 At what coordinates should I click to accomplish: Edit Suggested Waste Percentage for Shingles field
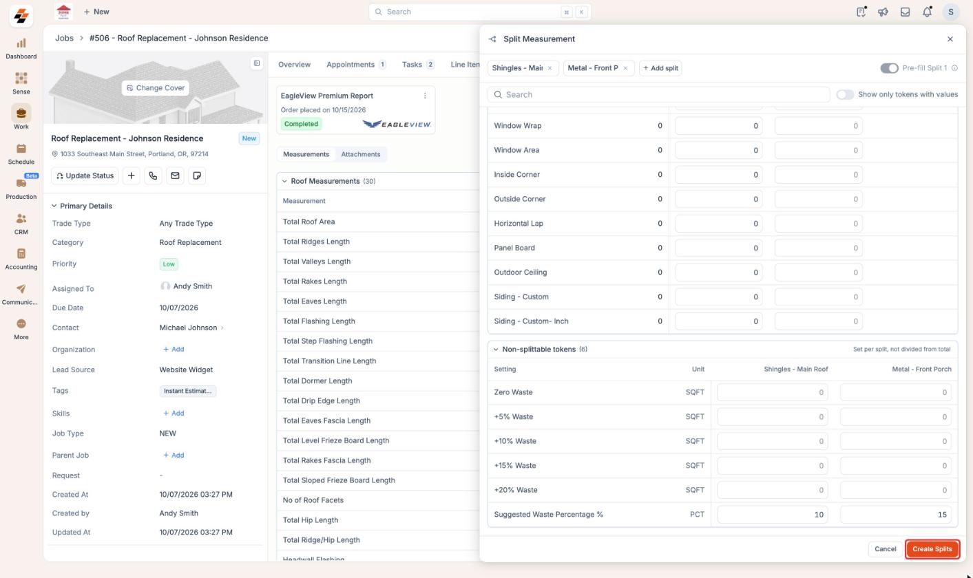click(773, 515)
